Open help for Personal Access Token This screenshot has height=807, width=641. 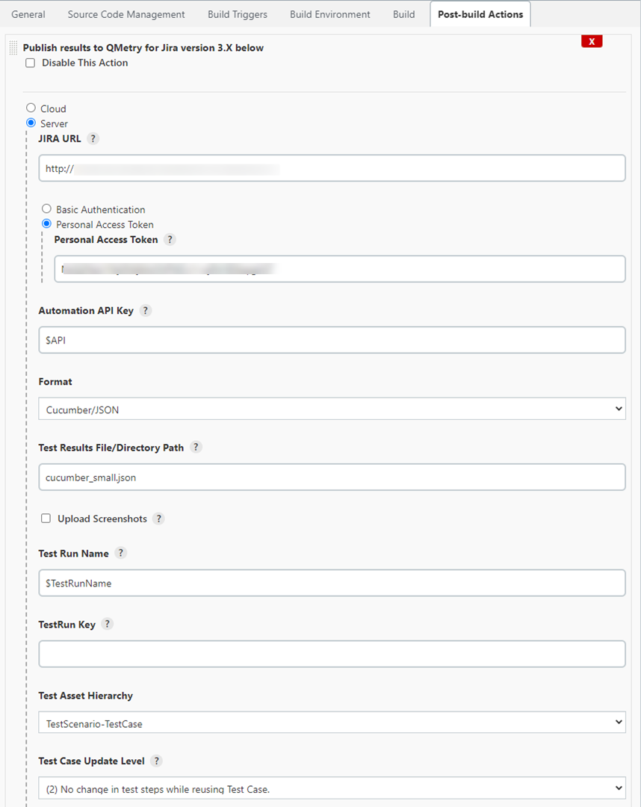170,240
